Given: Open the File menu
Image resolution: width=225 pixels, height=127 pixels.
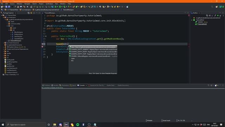Looking at the screenshot, I should [x=2, y=4].
